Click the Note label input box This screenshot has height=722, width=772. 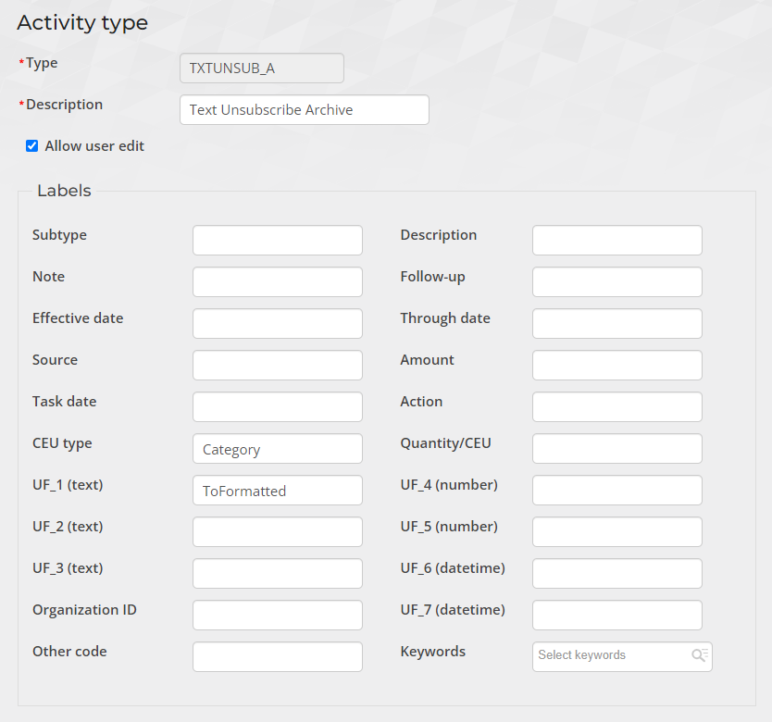click(277, 282)
